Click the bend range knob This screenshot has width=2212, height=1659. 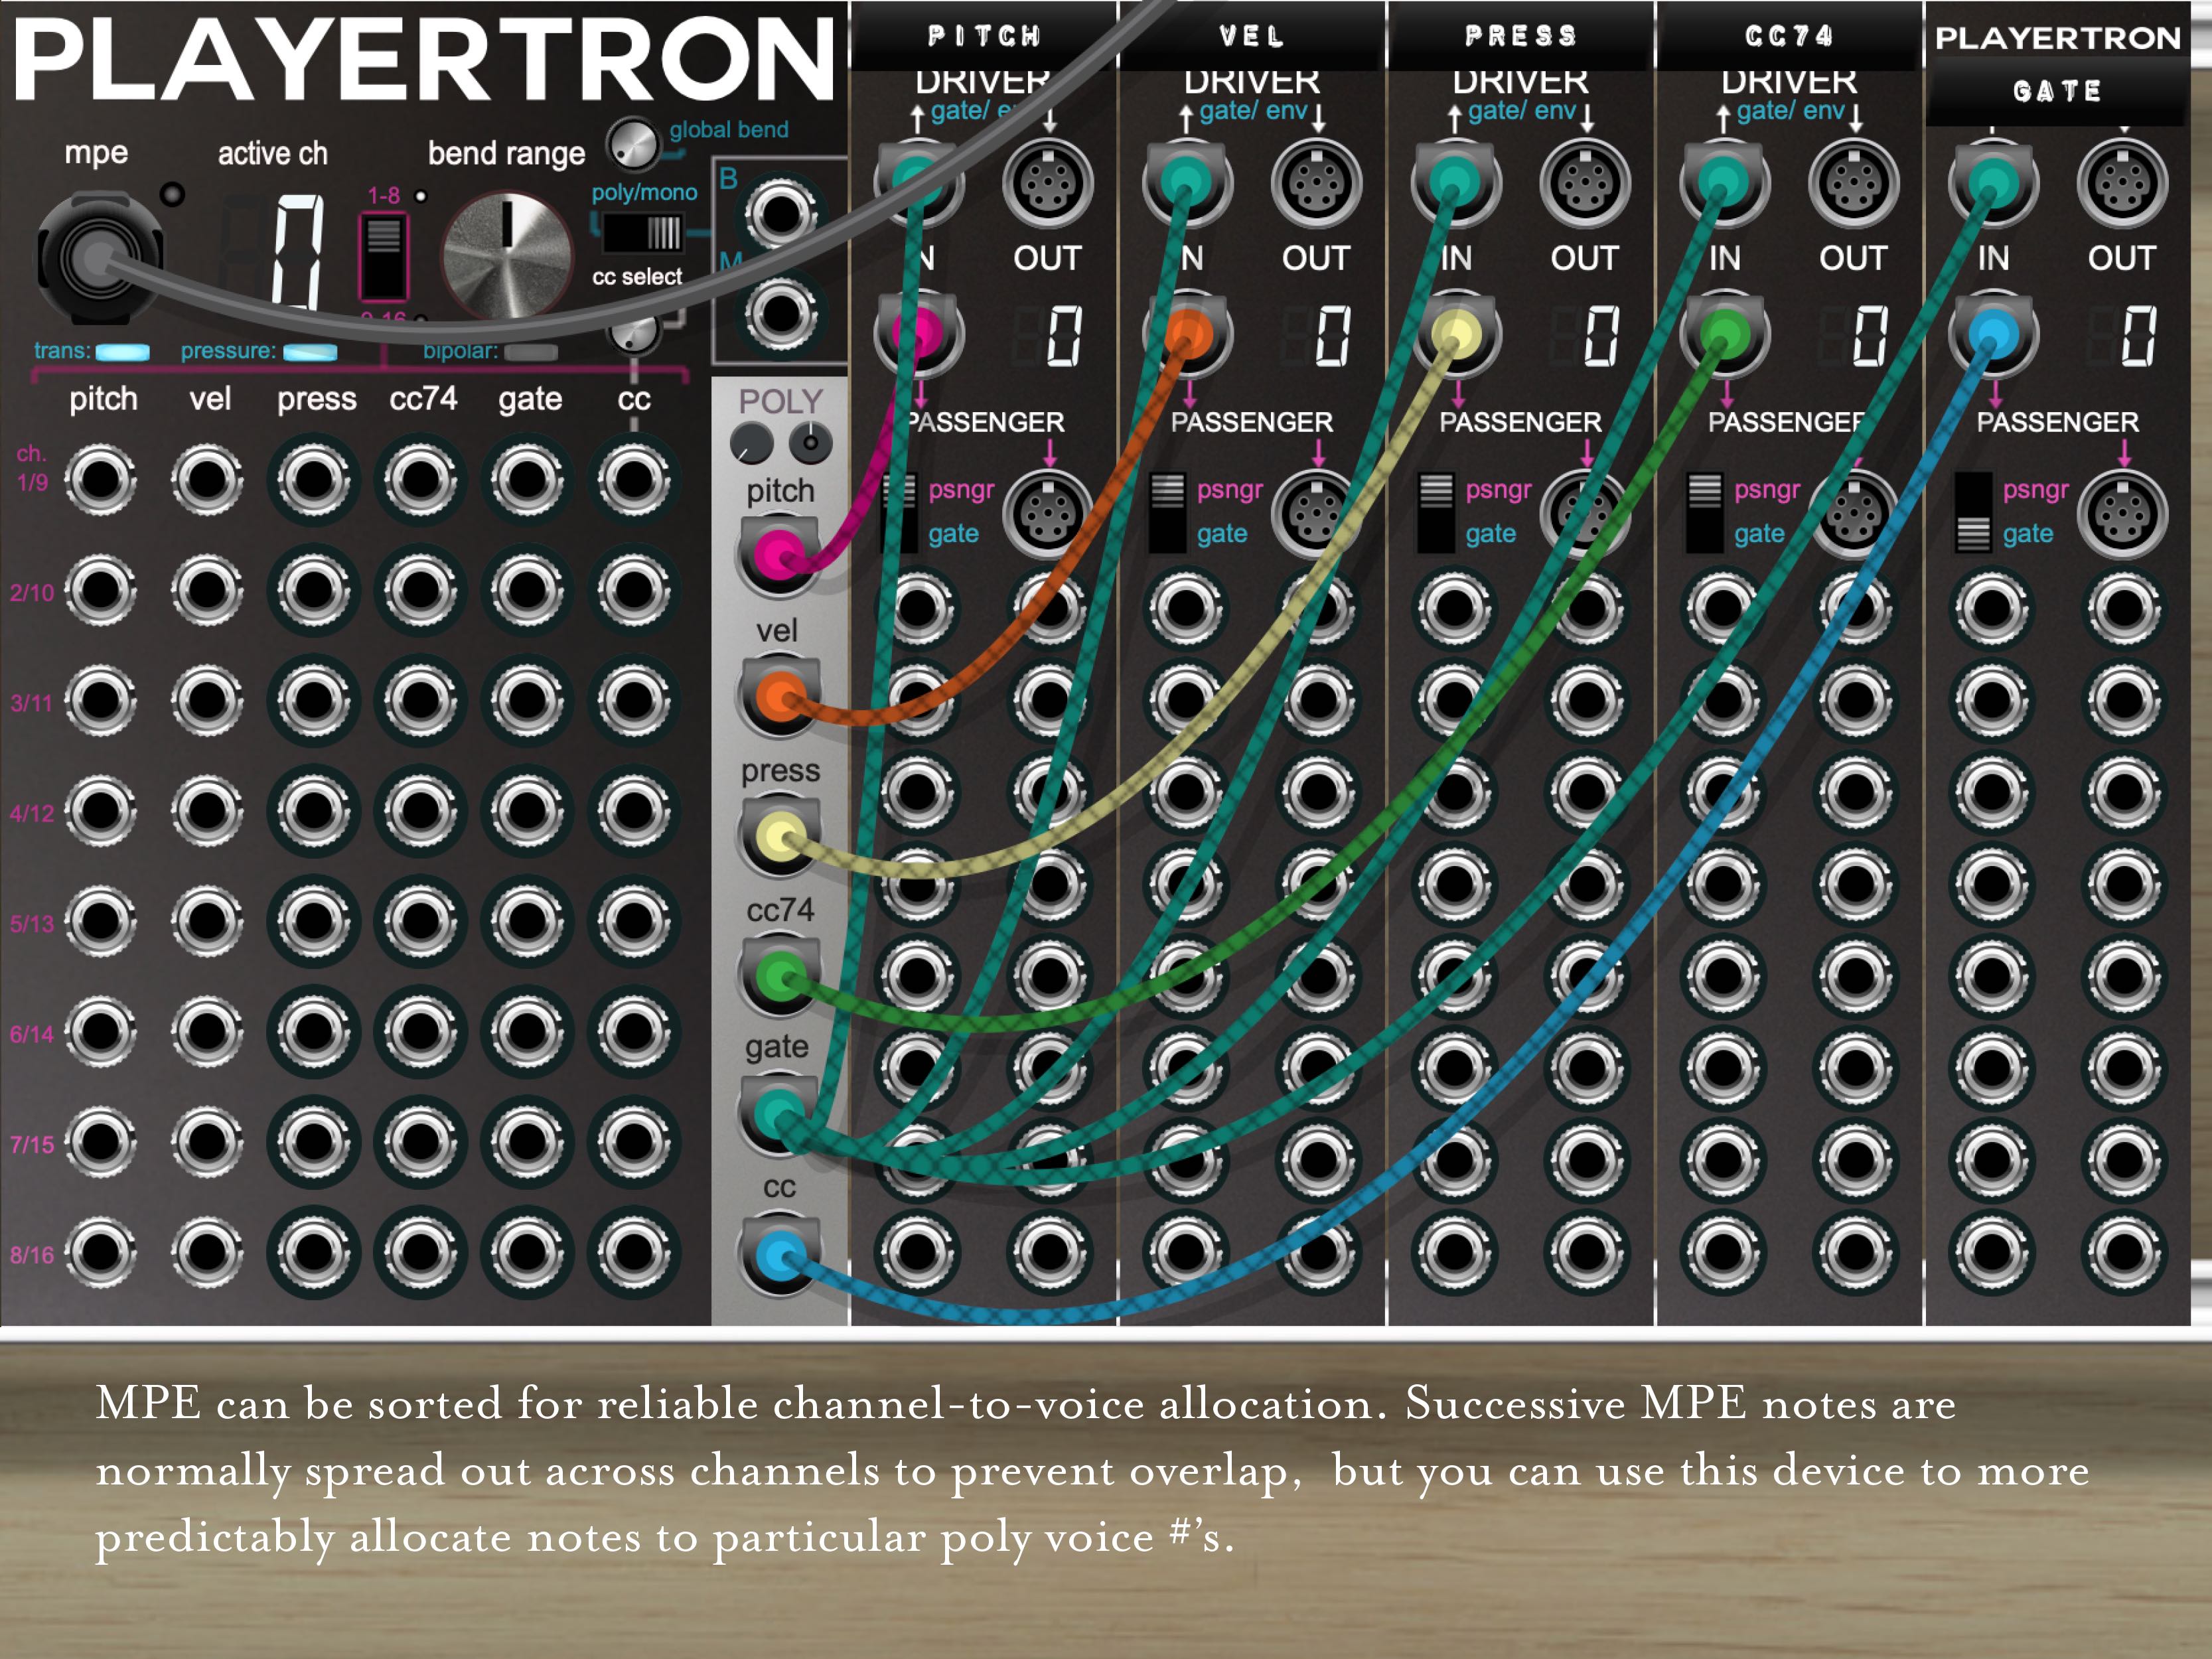(x=507, y=255)
